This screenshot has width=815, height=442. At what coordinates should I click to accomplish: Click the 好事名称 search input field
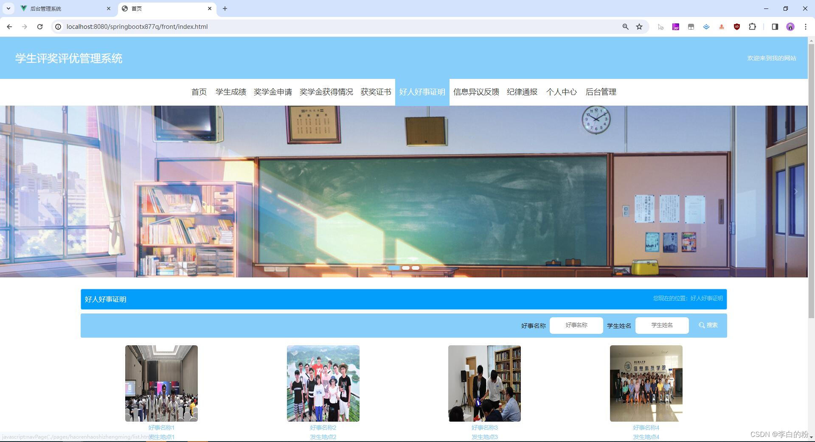pyautogui.click(x=576, y=325)
